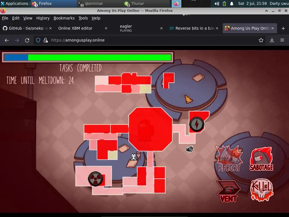
Task: View site security via the padlock icon
Action: pos(46,40)
